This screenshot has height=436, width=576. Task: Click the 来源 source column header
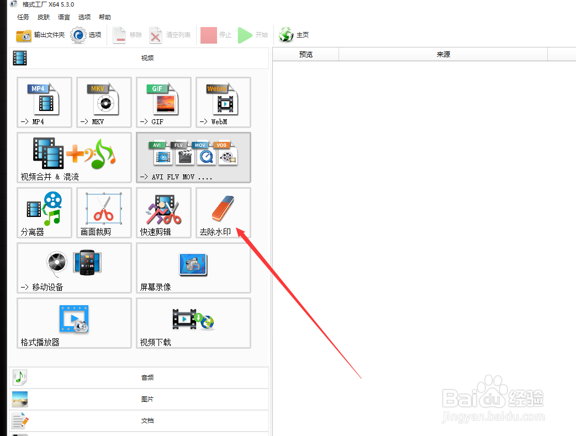[443, 54]
